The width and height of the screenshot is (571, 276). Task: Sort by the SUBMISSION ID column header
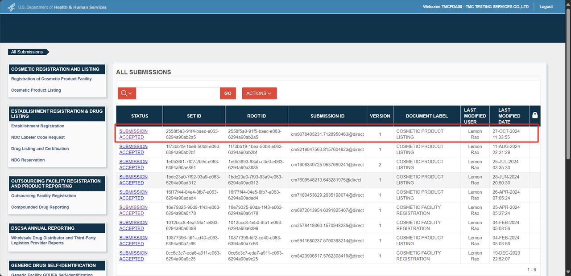[327, 116]
